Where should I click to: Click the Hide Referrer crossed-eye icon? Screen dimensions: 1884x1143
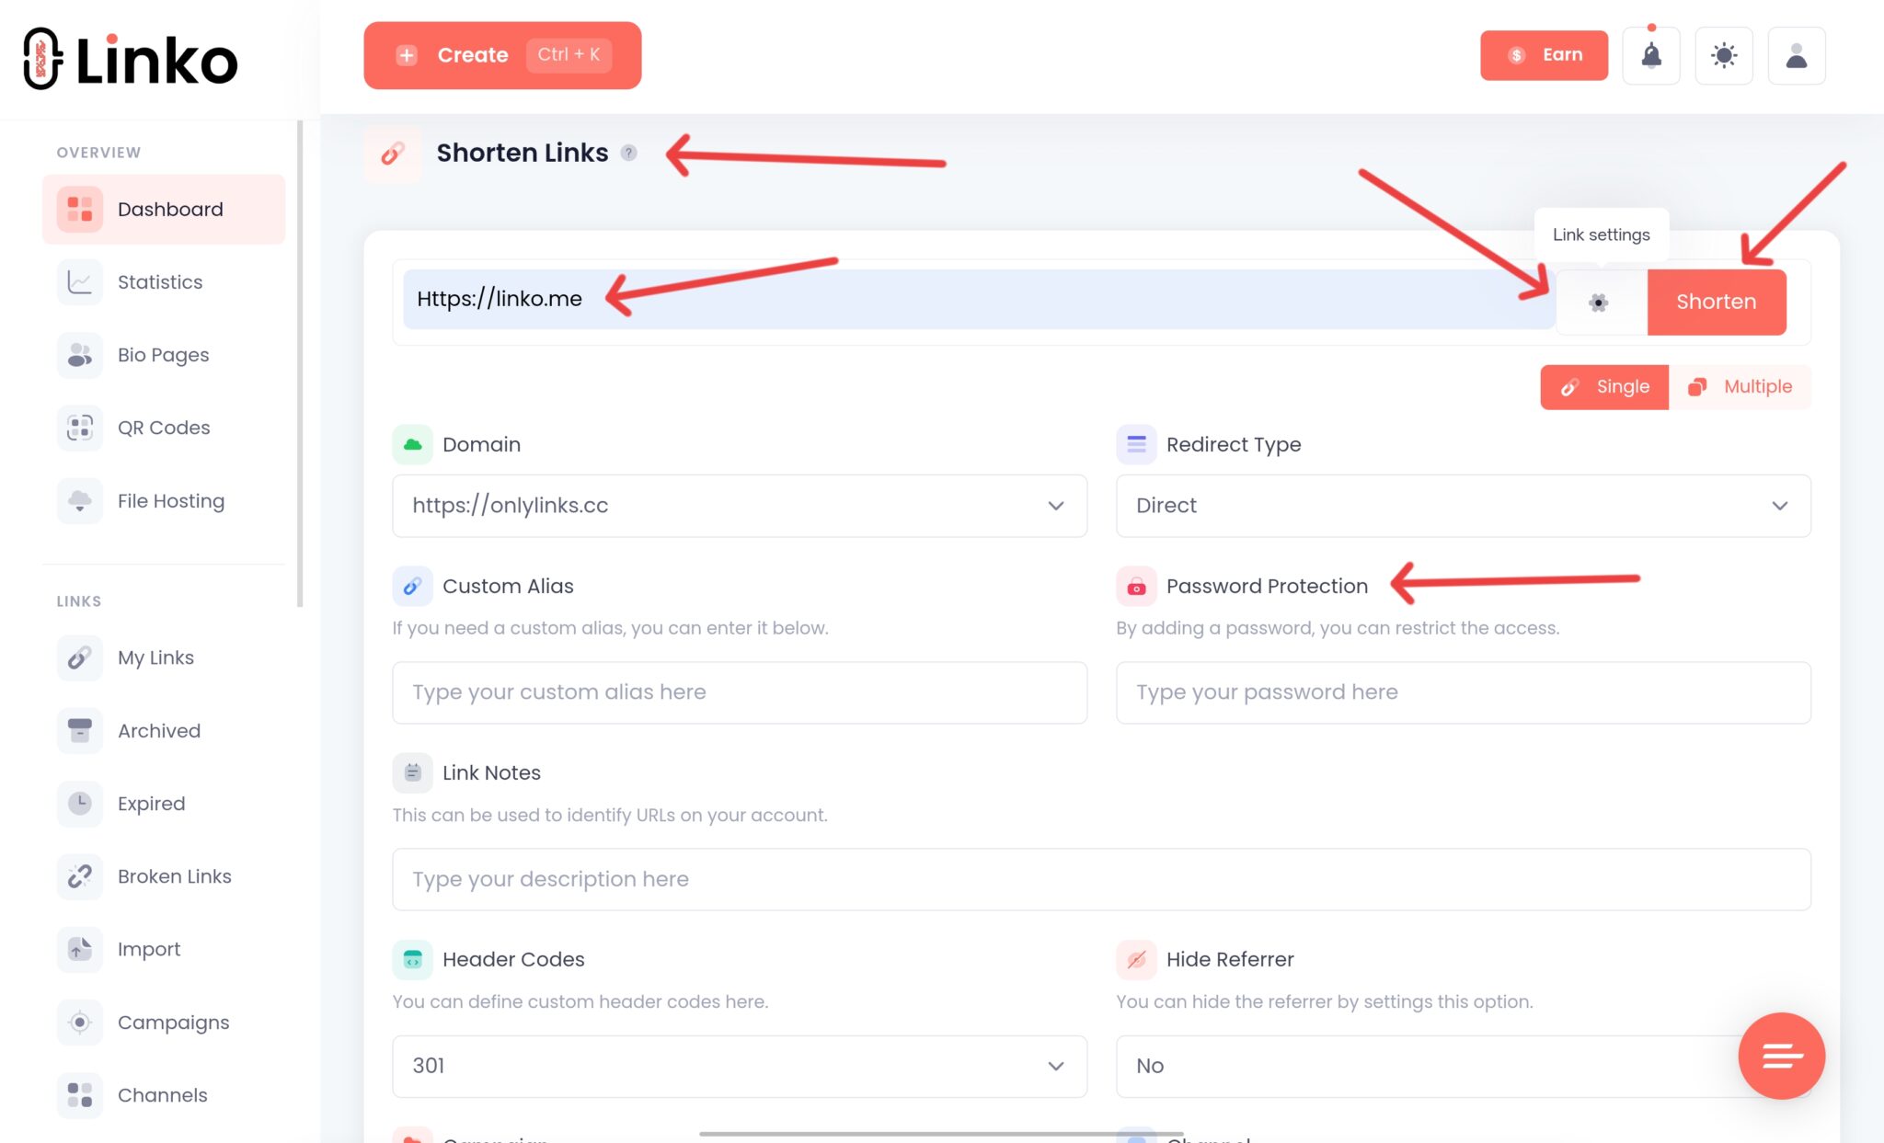(x=1136, y=959)
